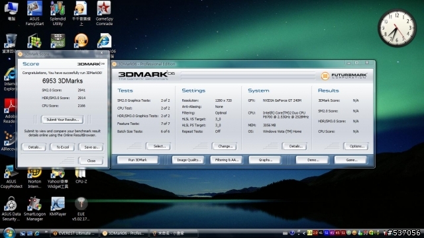Open ASUS CopyProtect shortcut
The width and height of the screenshot is (424, 238).
point(11,177)
